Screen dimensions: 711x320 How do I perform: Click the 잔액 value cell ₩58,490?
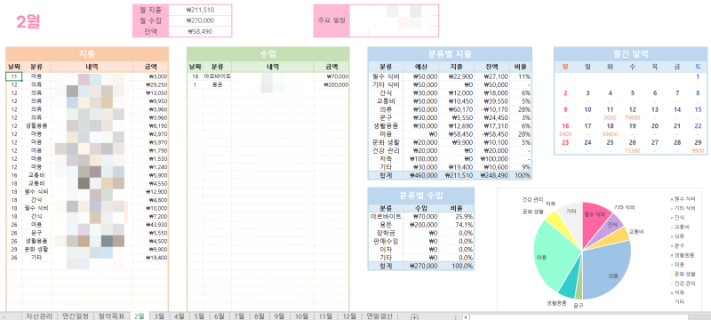tap(200, 31)
